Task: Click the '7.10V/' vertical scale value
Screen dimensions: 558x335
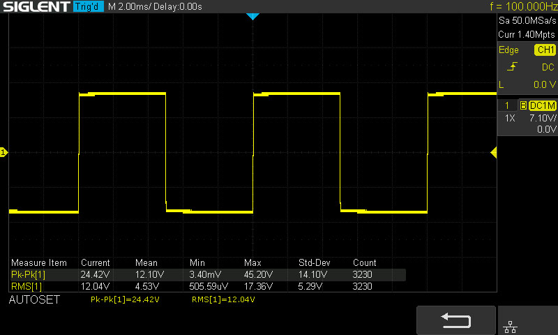Action: pos(543,118)
